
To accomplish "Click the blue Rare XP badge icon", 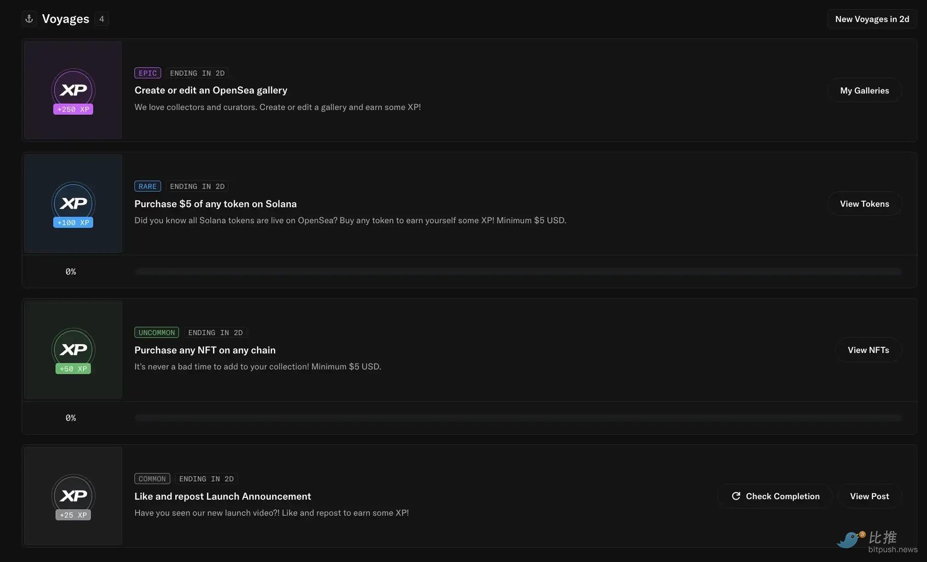I will (73, 204).
